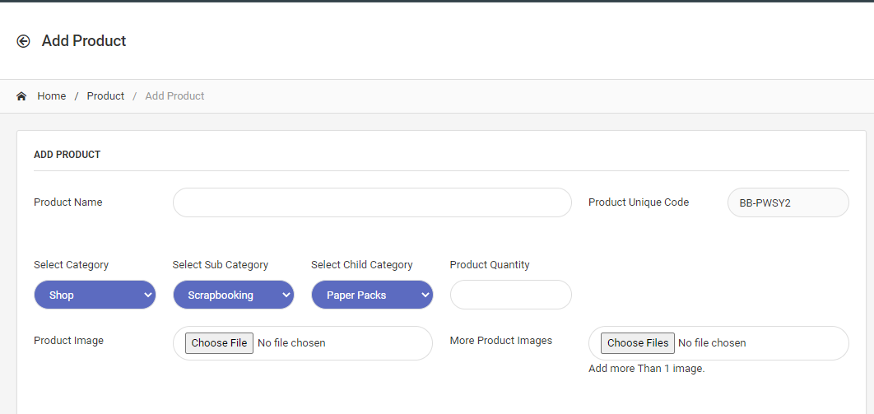The height and width of the screenshot is (414, 874).
Task: Open the Child Category dropdown showing Paper Packs
Action: point(372,295)
